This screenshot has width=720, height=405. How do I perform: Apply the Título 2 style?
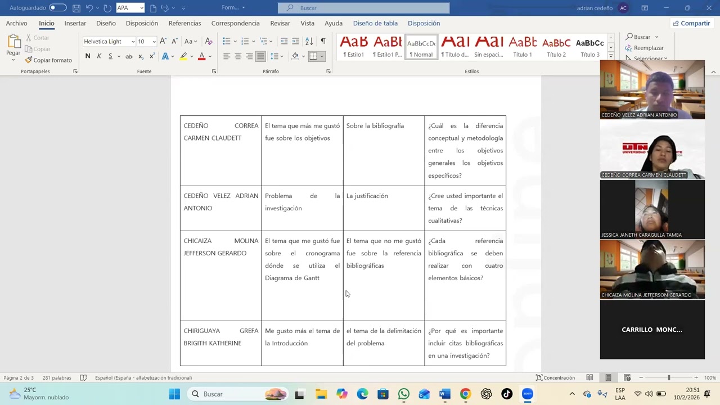(556, 47)
